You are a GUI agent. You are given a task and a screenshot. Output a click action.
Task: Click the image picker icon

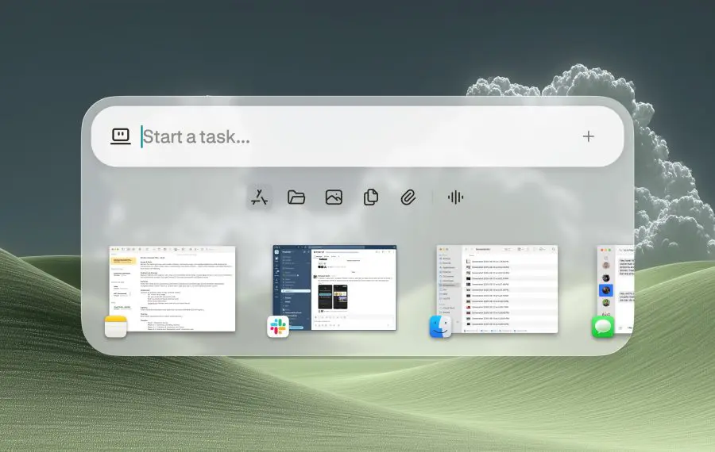334,198
